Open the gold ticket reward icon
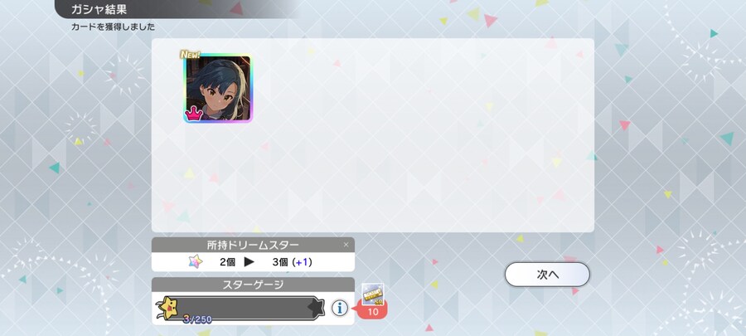The width and height of the screenshot is (746, 336). tap(374, 295)
